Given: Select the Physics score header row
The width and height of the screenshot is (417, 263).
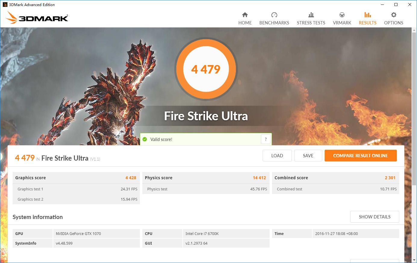Looking at the screenshot, I should tap(205, 178).
